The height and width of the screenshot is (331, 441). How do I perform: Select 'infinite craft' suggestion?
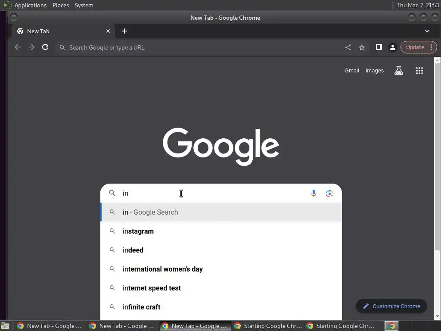click(x=221, y=307)
